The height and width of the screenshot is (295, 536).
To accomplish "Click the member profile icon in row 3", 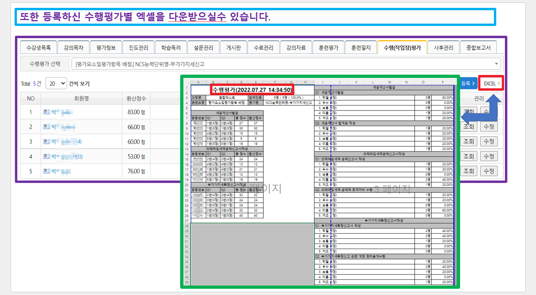I will pyautogui.click(x=47, y=142).
